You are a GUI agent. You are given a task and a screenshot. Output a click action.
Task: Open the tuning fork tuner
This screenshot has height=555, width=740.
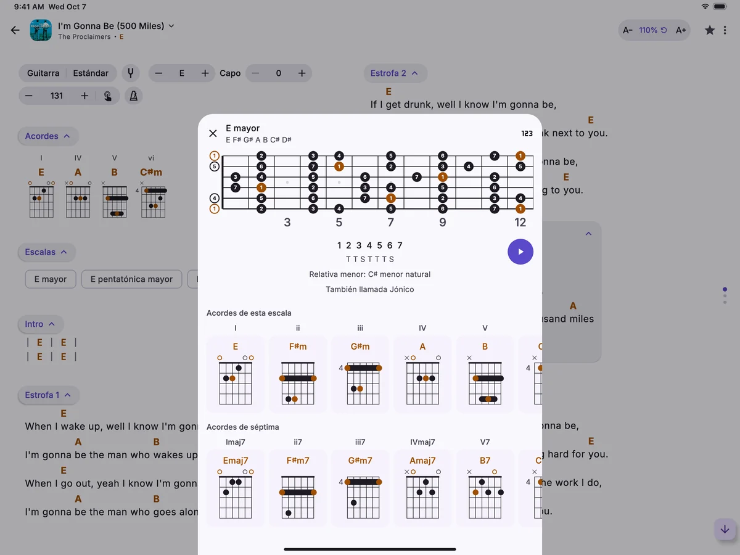(x=131, y=73)
